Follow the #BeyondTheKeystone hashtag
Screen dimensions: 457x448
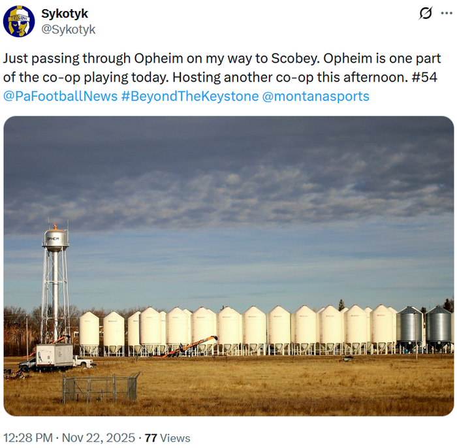click(x=190, y=97)
